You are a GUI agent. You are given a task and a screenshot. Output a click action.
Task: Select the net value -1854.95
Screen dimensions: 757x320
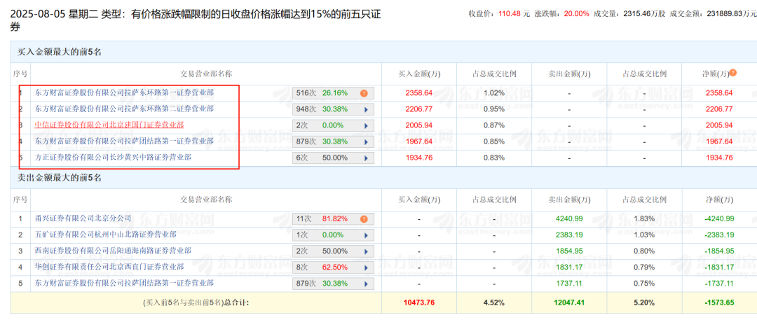pos(719,251)
